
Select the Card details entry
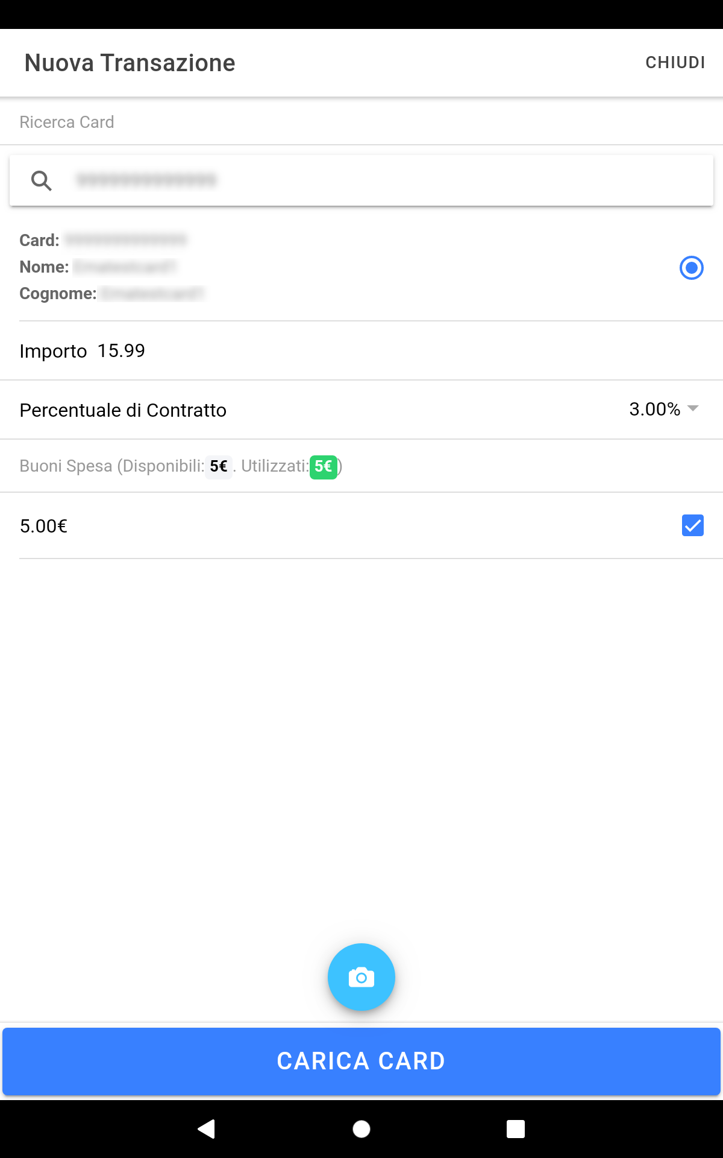tap(241, 267)
